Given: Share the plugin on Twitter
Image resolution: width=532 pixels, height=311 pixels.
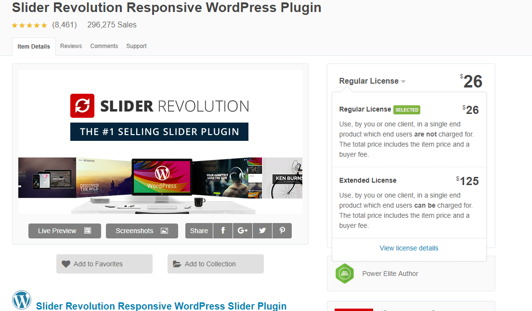Looking at the screenshot, I should click(262, 231).
